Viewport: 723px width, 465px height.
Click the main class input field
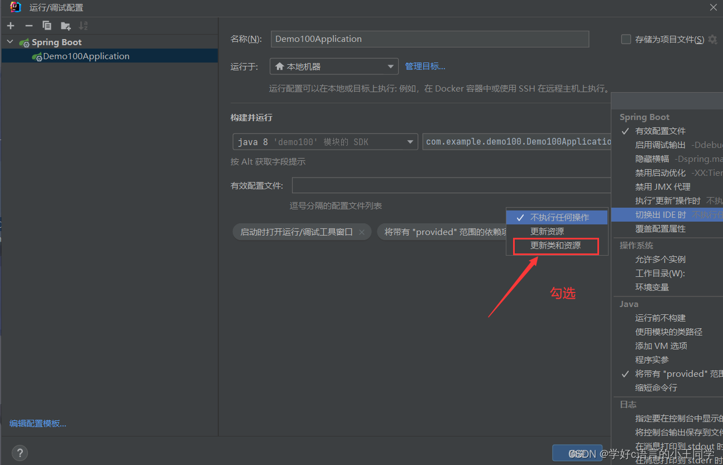(517, 142)
